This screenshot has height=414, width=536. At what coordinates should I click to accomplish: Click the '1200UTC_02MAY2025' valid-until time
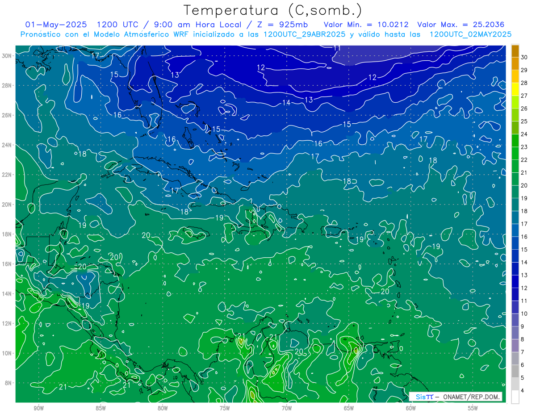coord(470,34)
